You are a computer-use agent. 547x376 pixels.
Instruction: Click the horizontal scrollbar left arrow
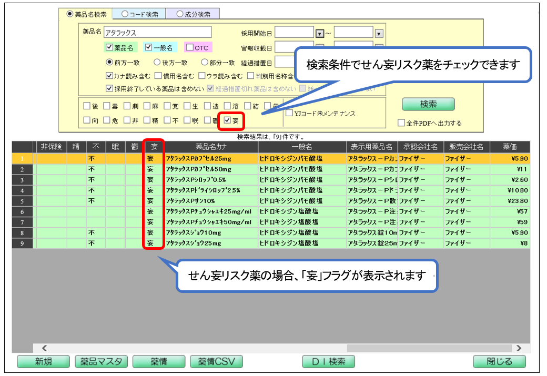click(44, 348)
